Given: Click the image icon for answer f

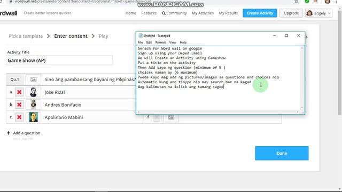Looking at the screenshot, I should point(171,117).
